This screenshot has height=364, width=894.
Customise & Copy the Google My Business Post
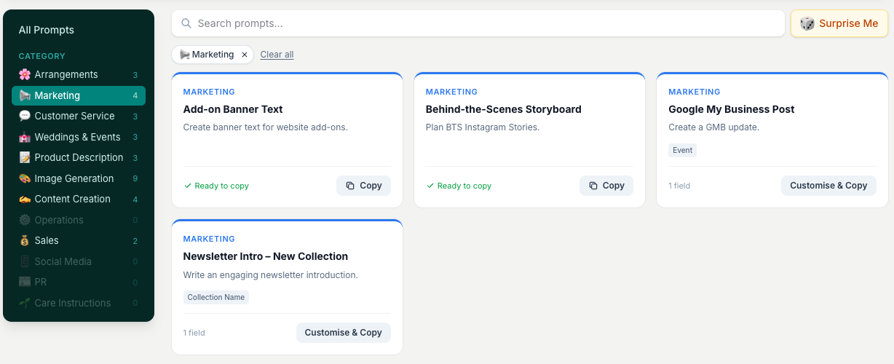click(x=828, y=186)
